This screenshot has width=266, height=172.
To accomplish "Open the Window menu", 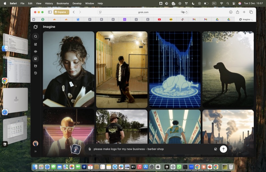I will (x=89, y=3).
